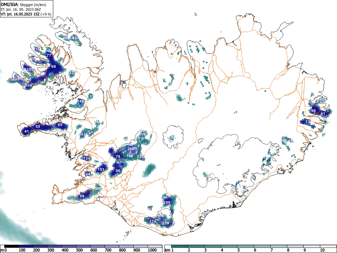Click the visibility value '81' in East Iceland
The image size is (337, 253).
click(323, 114)
